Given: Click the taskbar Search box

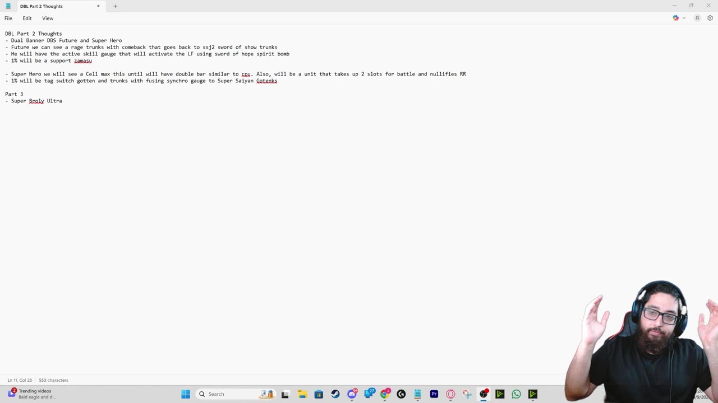Looking at the screenshot, I should (x=236, y=394).
